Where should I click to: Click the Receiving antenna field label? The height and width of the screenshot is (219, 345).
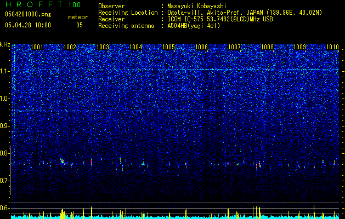(126, 26)
